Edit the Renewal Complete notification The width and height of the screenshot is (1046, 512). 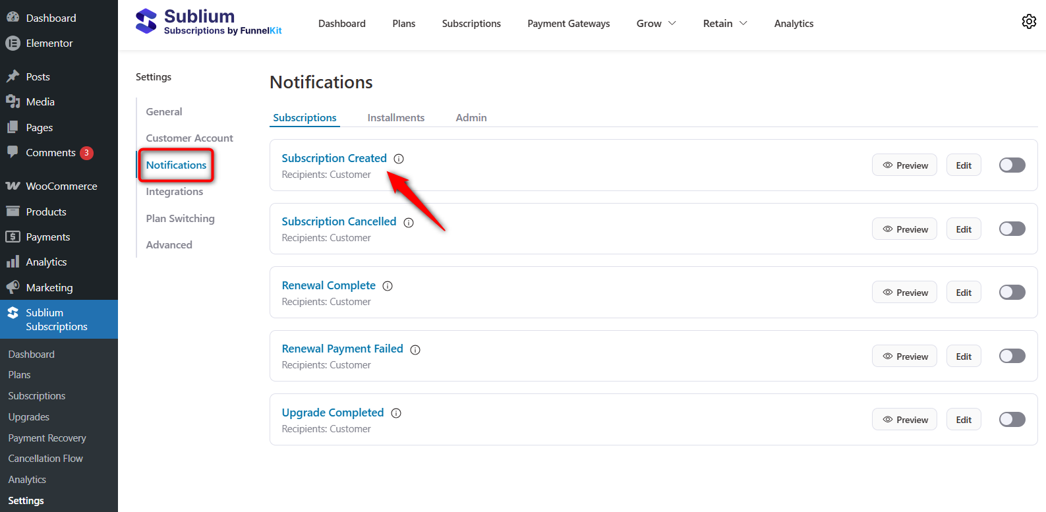click(964, 293)
